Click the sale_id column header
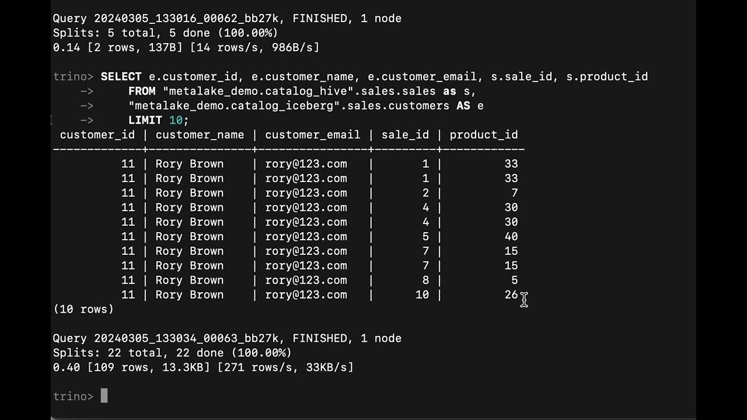Image resolution: width=747 pixels, height=420 pixels. point(405,135)
